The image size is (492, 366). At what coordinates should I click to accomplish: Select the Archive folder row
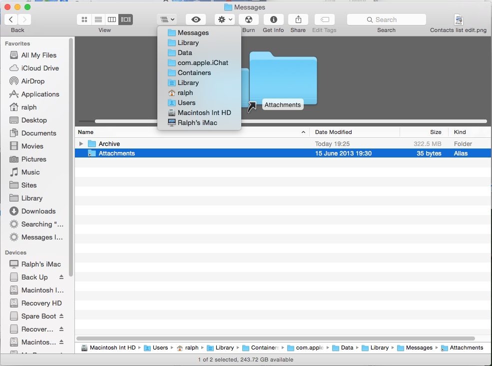click(283, 143)
